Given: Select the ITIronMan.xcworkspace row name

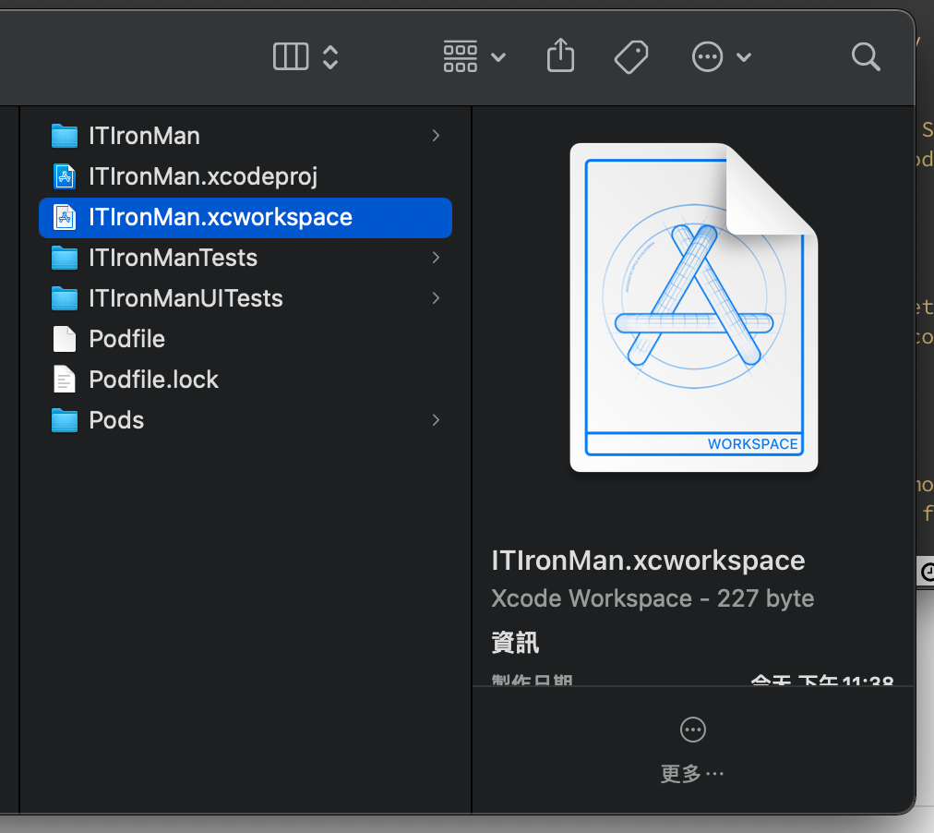Looking at the screenshot, I should tap(221, 218).
